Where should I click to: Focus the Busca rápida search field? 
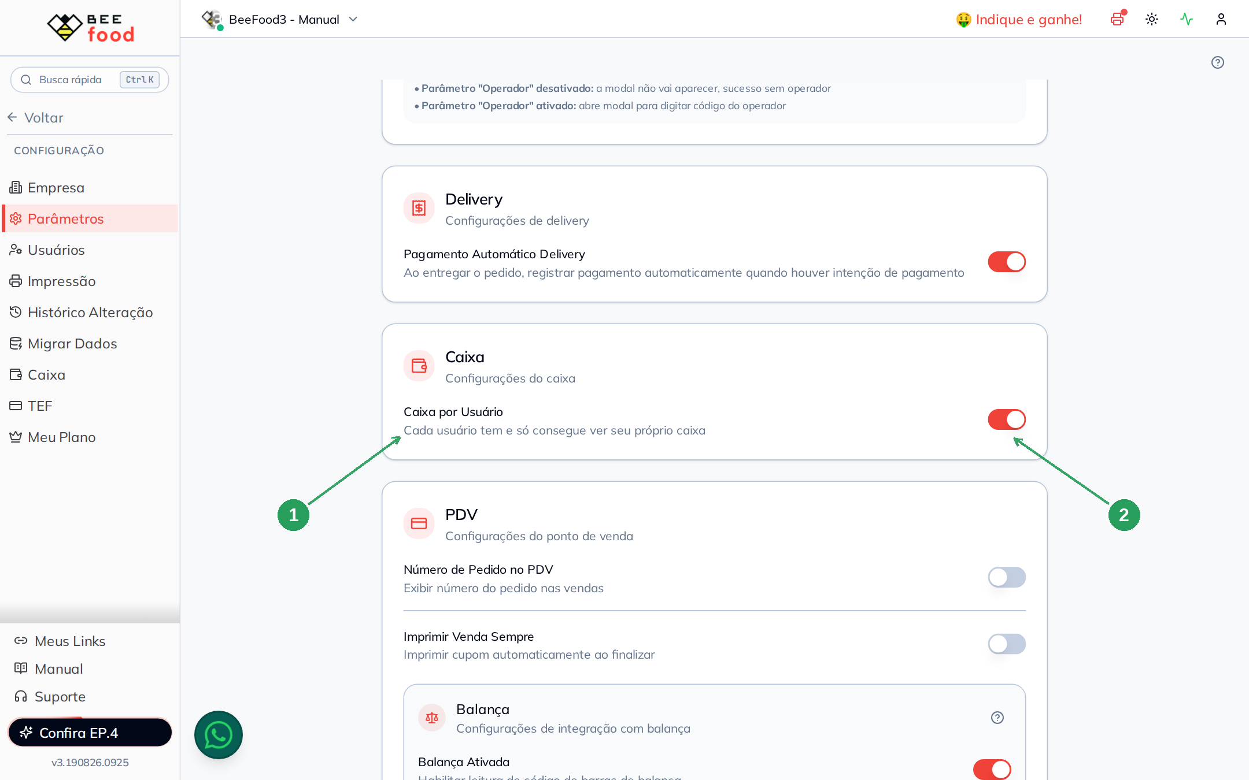click(x=90, y=80)
